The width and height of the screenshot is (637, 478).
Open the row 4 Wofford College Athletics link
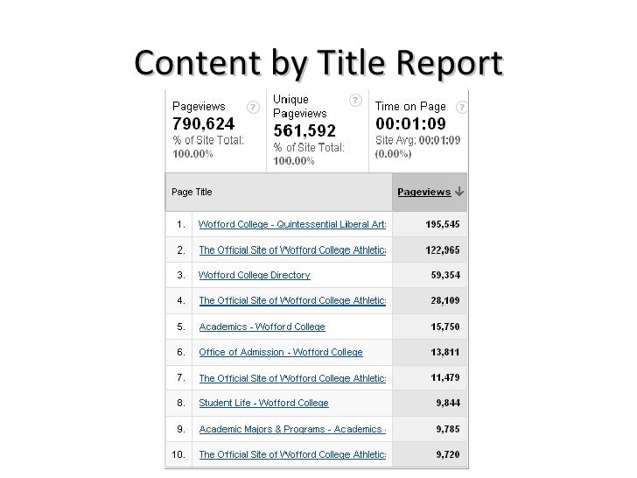[292, 301]
